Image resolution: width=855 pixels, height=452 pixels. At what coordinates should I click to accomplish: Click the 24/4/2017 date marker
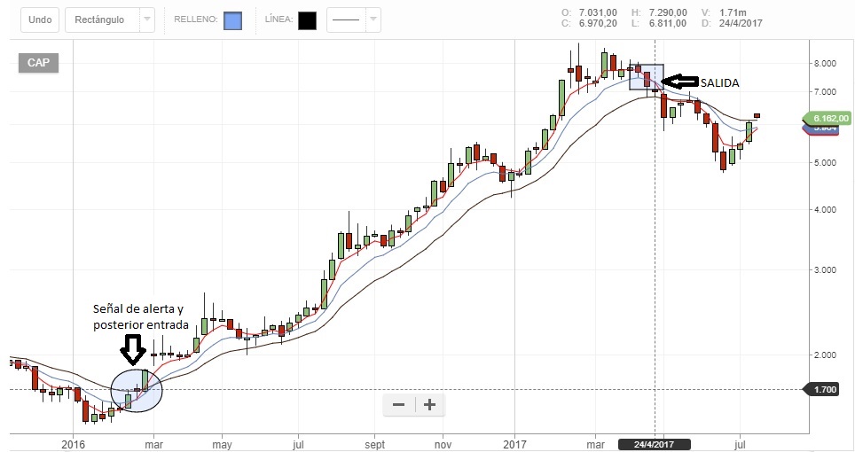click(x=654, y=444)
